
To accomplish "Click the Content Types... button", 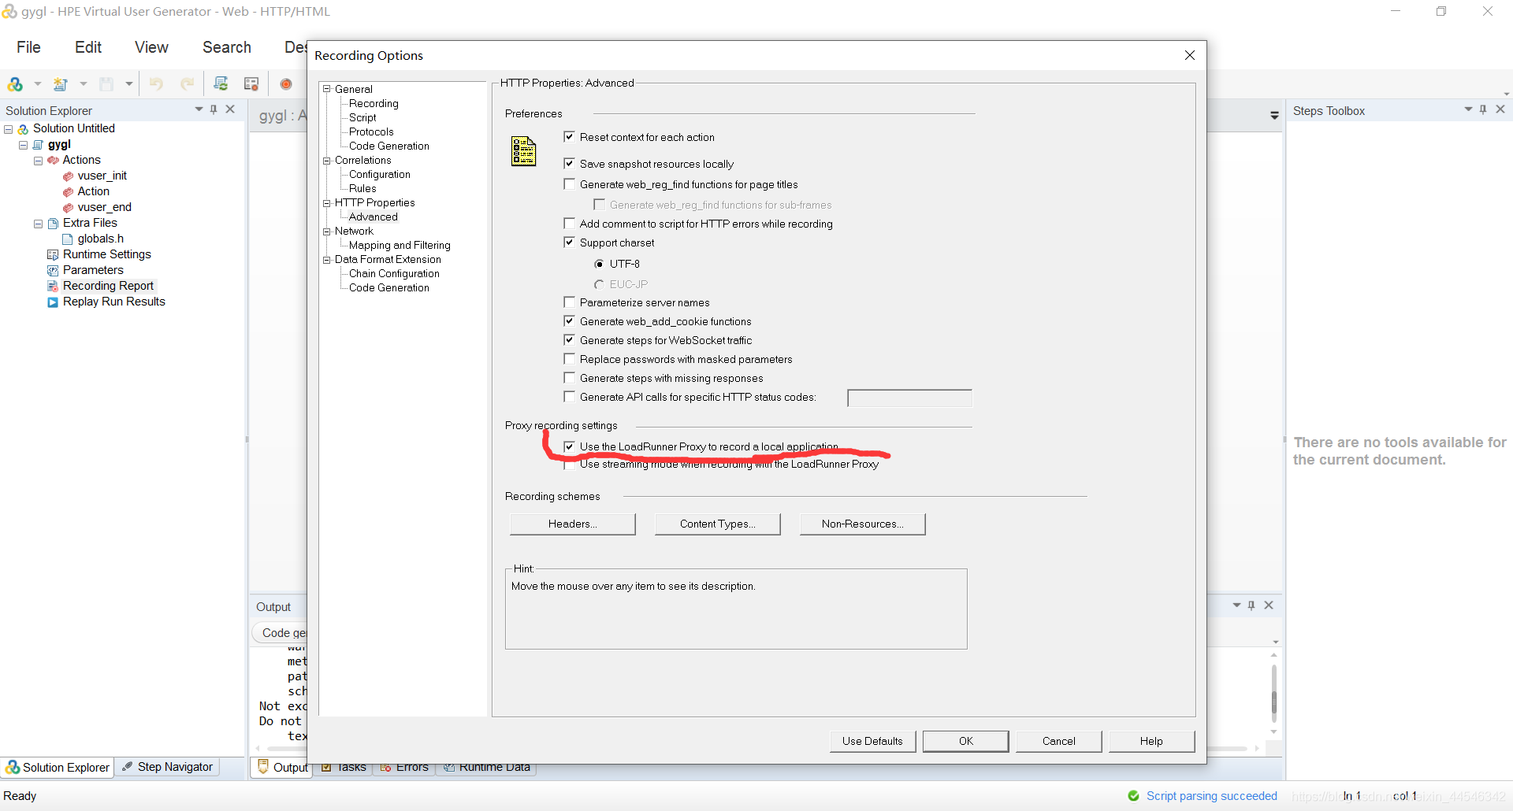I will click(718, 524).
